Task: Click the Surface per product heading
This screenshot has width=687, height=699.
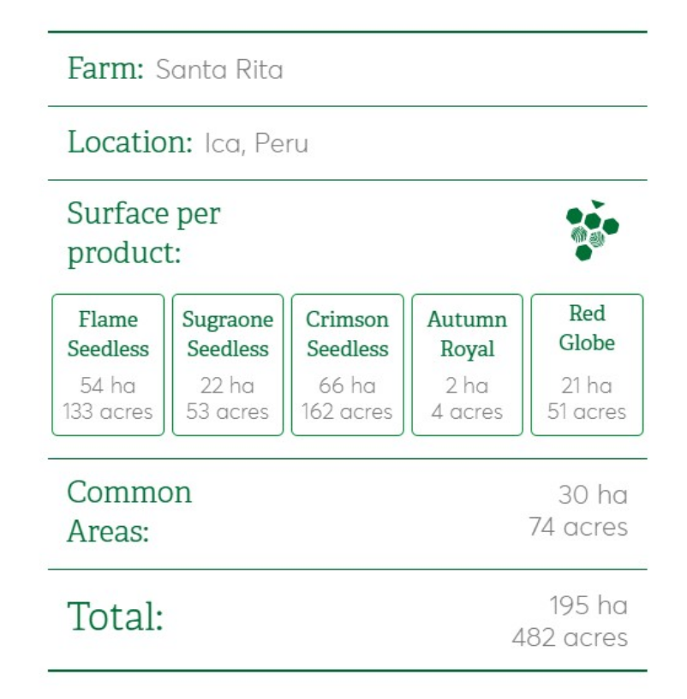Action: [144, 233]
